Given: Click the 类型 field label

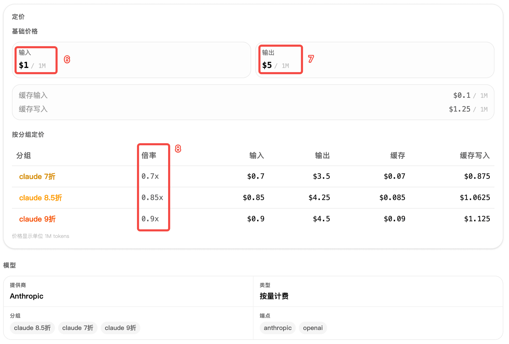Looking at the screenshot, I should [x=265, y=285].
